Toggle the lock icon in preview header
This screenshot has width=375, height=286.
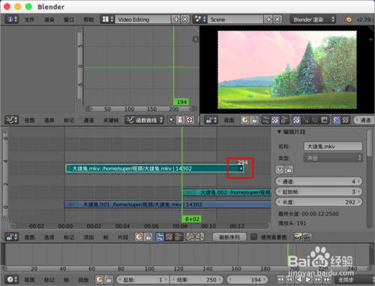point(254,120)
